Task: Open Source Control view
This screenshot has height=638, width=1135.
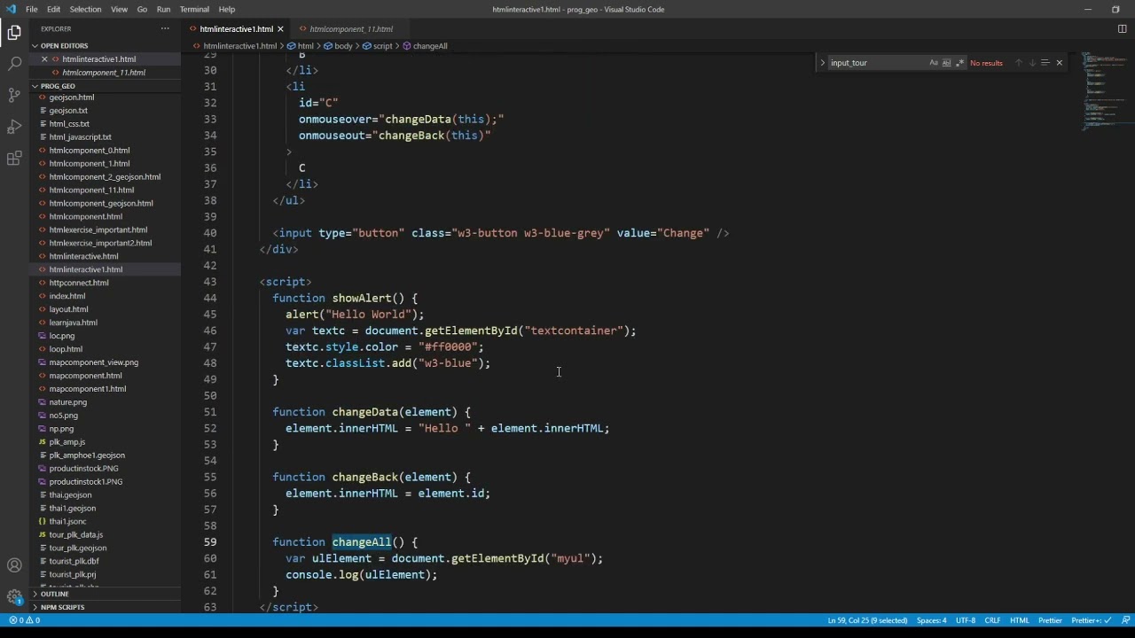Action: [x=14, y=95]
